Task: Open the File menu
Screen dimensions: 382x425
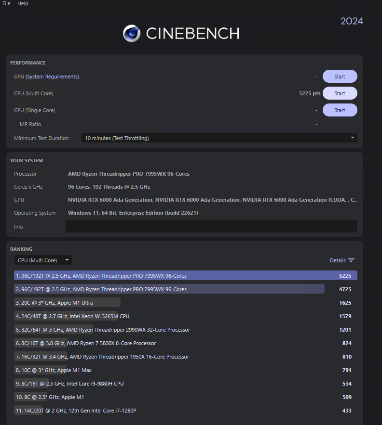Action: (6, 3)
